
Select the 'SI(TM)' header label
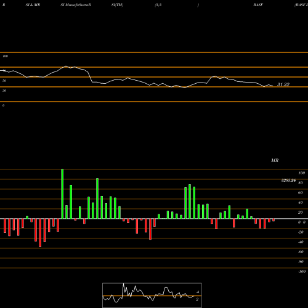tap(117, 5)
